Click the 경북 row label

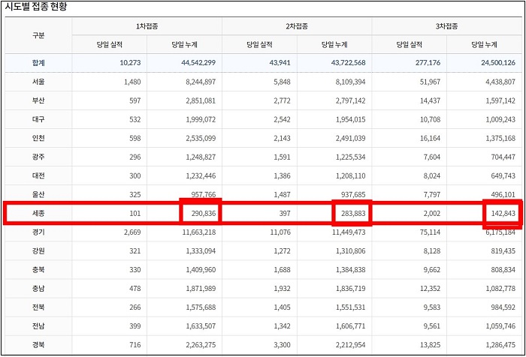coord(38,344)
